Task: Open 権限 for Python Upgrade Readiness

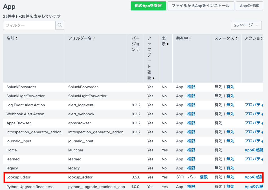Action: point(191,187)
